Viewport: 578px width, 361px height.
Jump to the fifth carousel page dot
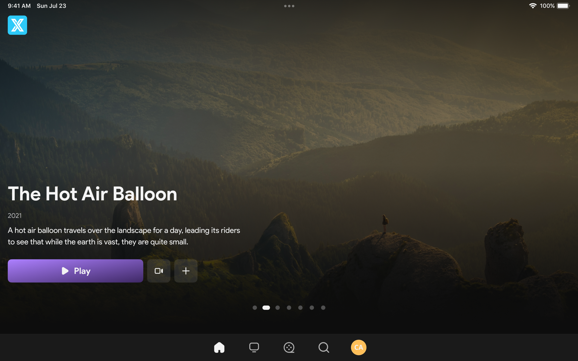pos(300,307)
